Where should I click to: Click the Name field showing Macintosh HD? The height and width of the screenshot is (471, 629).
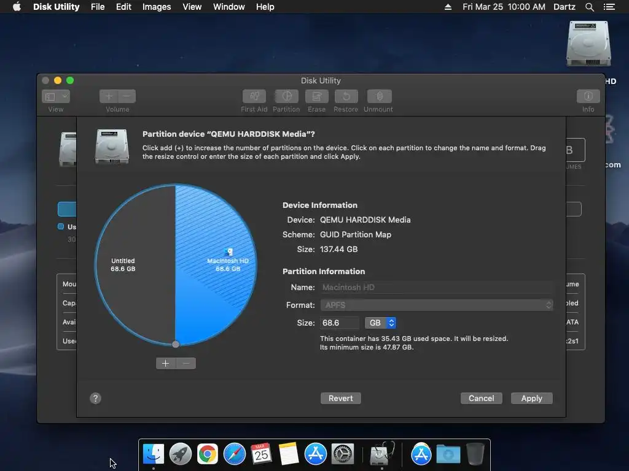437,288
